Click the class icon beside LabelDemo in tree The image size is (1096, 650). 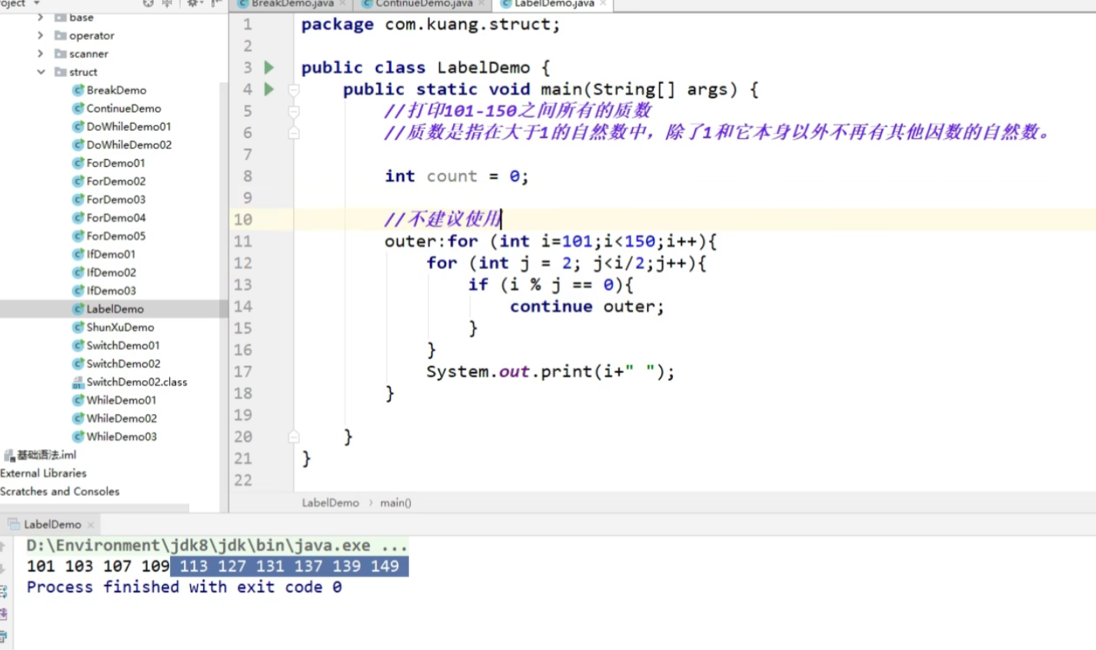point(78,309)
